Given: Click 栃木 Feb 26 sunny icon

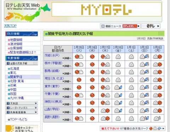Looking at the screenshot, I should pyautogui.click(x=92, y=64).
